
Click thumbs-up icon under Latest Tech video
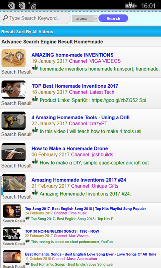tap(35, 98)
